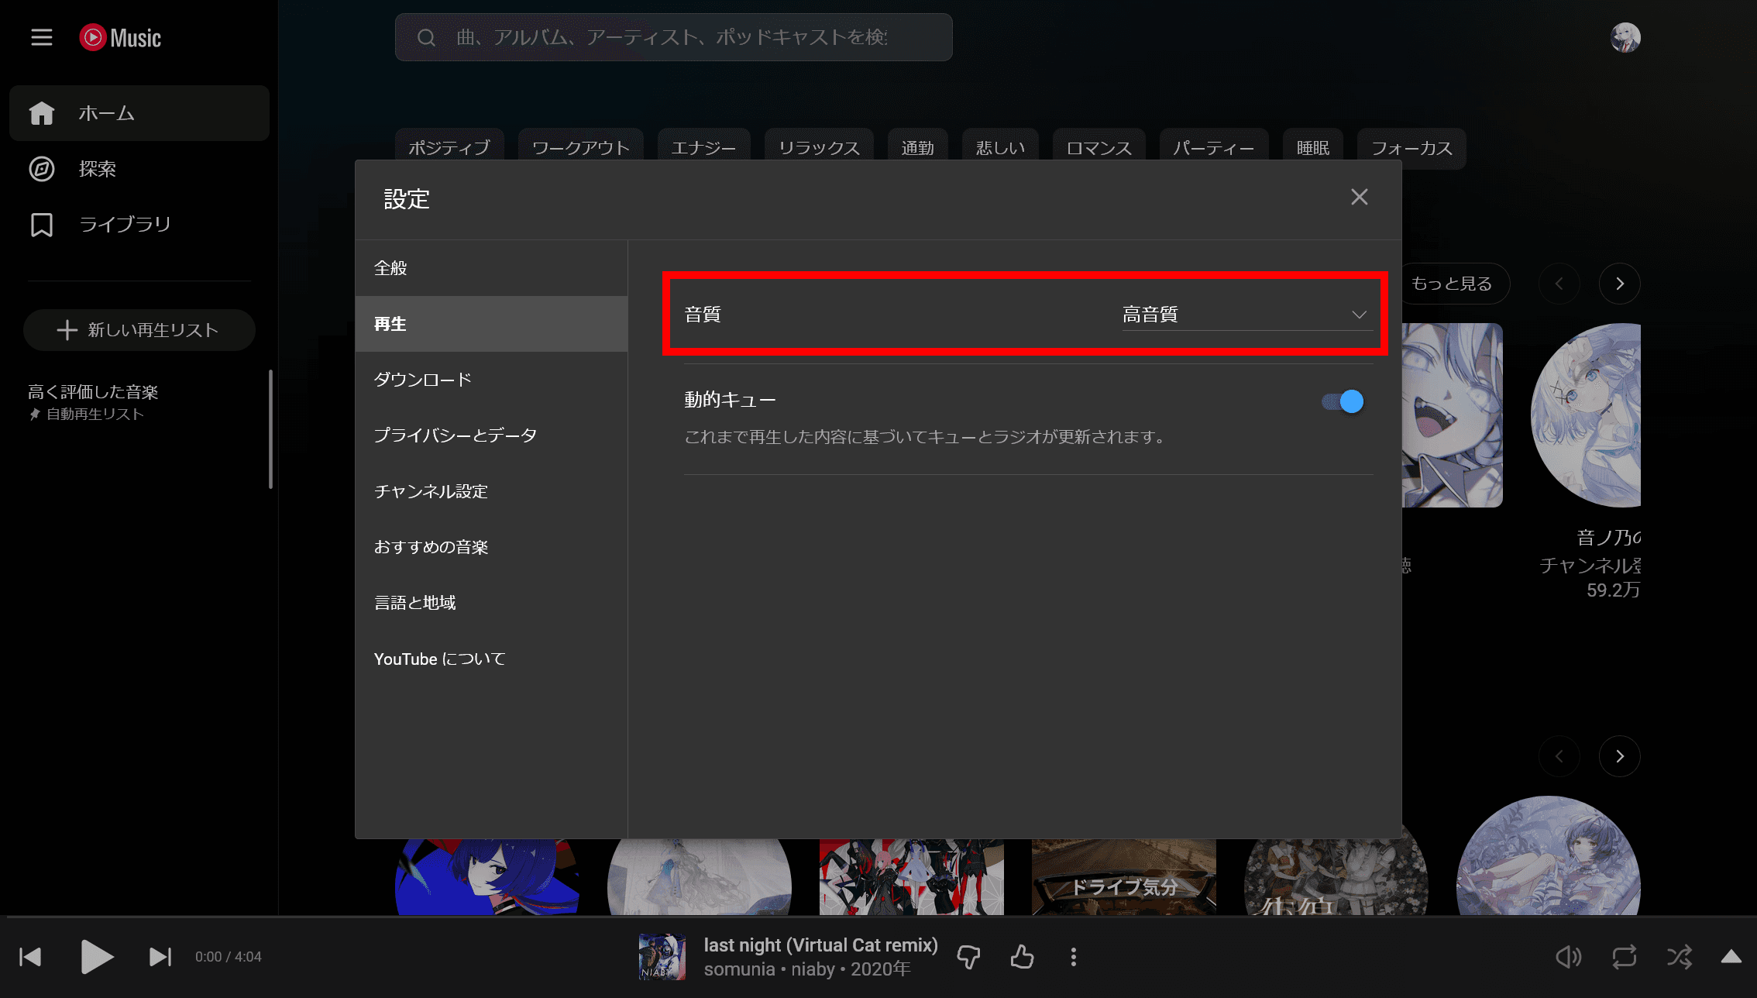Select the チャンネル設定 settings tab
The width and height of the screenshot is (1757, 998).
(x=491, y=491)
